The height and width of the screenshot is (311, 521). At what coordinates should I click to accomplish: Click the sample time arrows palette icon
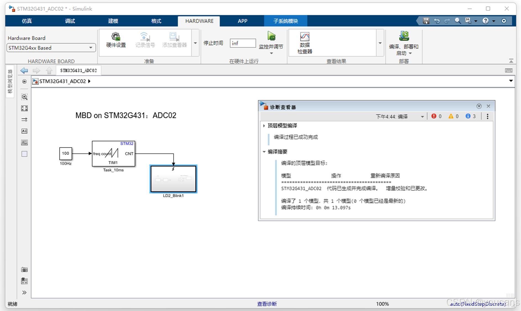24,120
